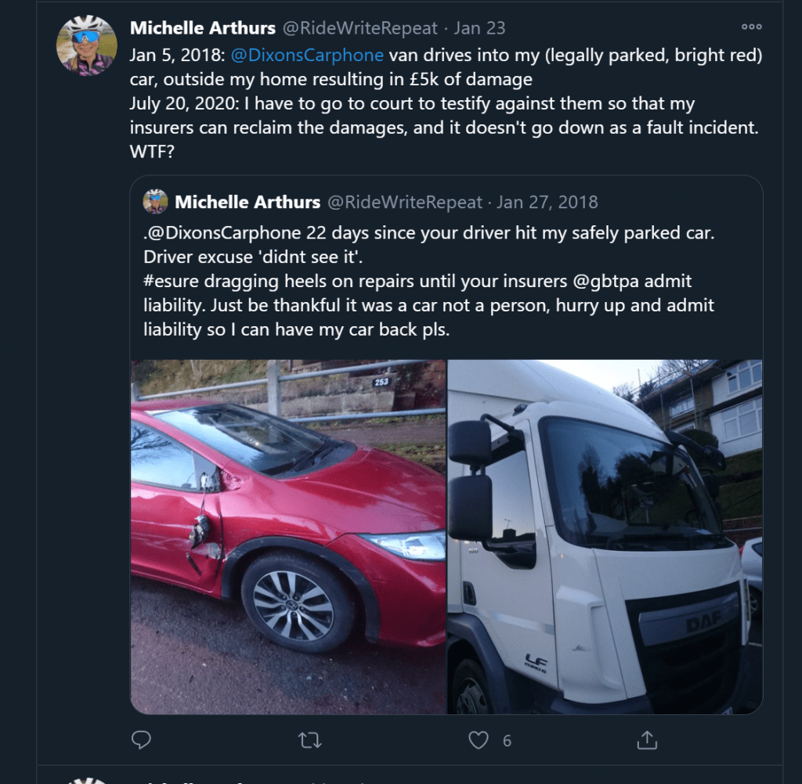Open the main tweet author's profile avatar

pyautogui.click(x=86, y=45)
